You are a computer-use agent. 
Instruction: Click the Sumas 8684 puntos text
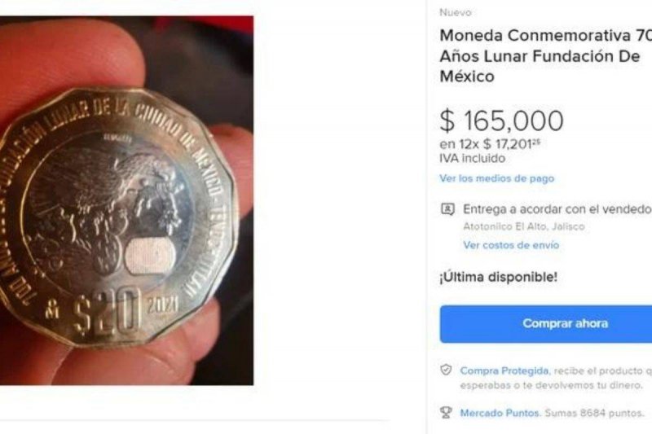[x=594, y=413]
